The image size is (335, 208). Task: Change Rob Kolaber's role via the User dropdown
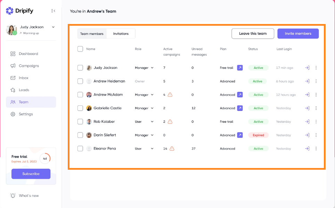144,122
